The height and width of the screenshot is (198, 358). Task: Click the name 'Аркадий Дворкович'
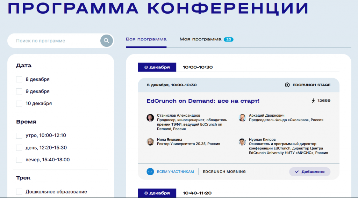(267, 116)
